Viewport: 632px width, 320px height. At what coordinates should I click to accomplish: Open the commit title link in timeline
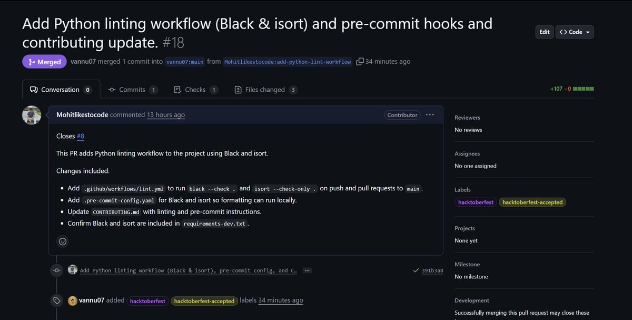[188, 270]
